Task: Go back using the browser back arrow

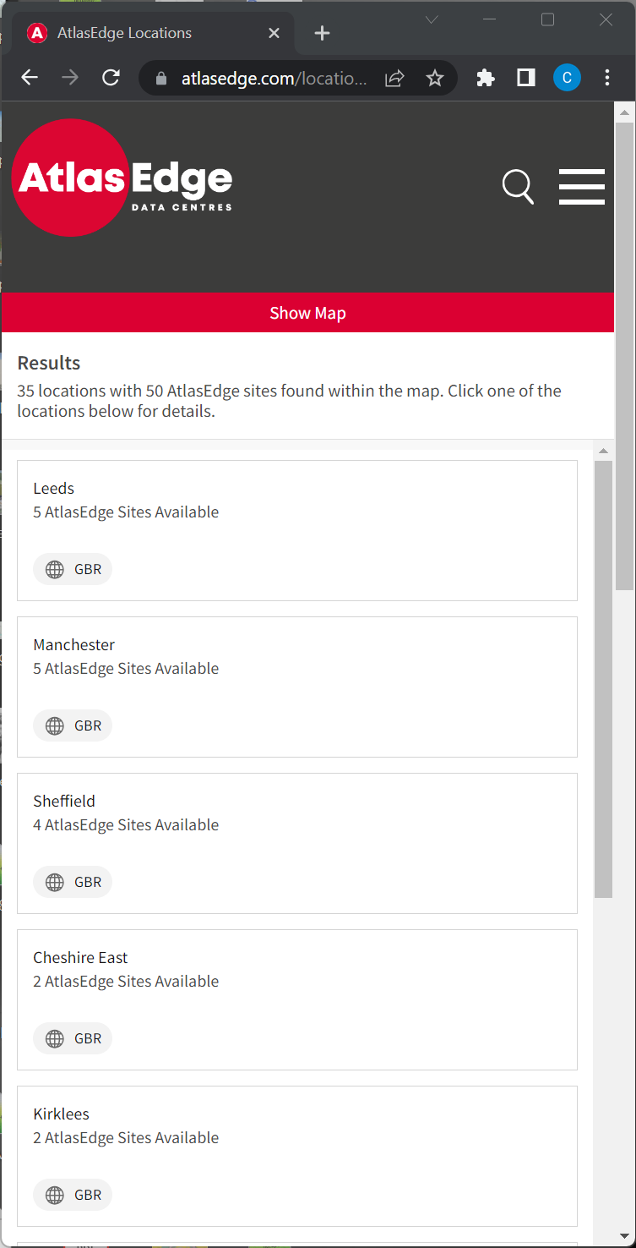Action: [30, 78]
